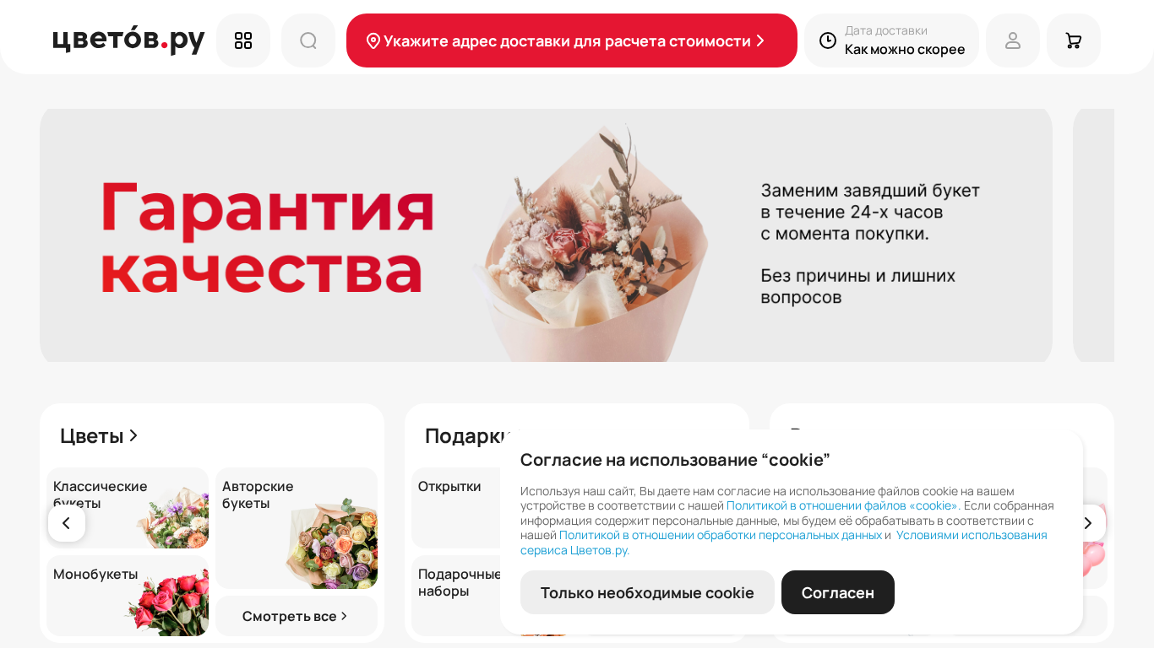Go to previous category with left arrow
1154x648 pixels.
point(67,523)
